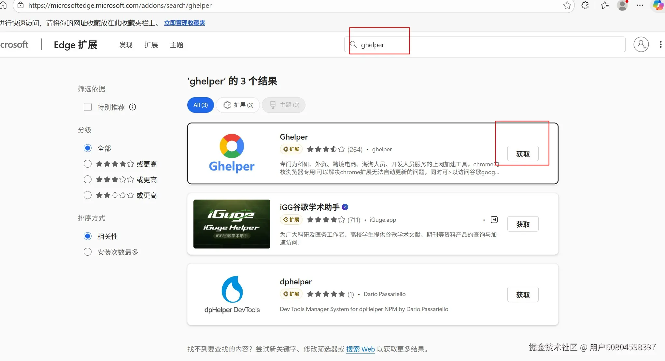
Task: Open the 发现 navigation menu item
Action: (x=126, y=45)
